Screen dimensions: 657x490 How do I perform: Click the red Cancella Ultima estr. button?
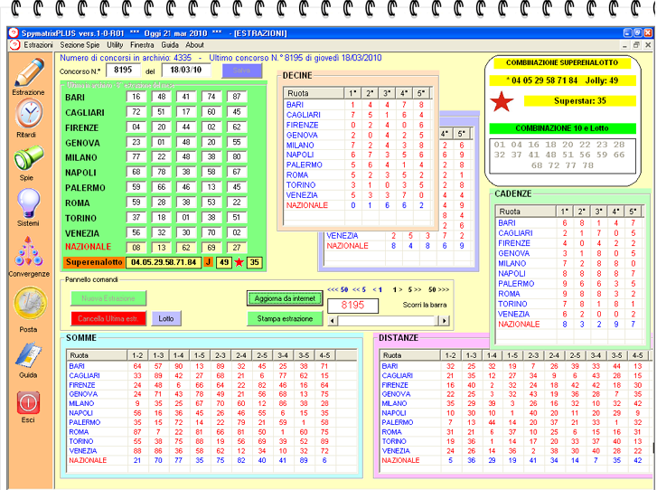pos(108,318)
